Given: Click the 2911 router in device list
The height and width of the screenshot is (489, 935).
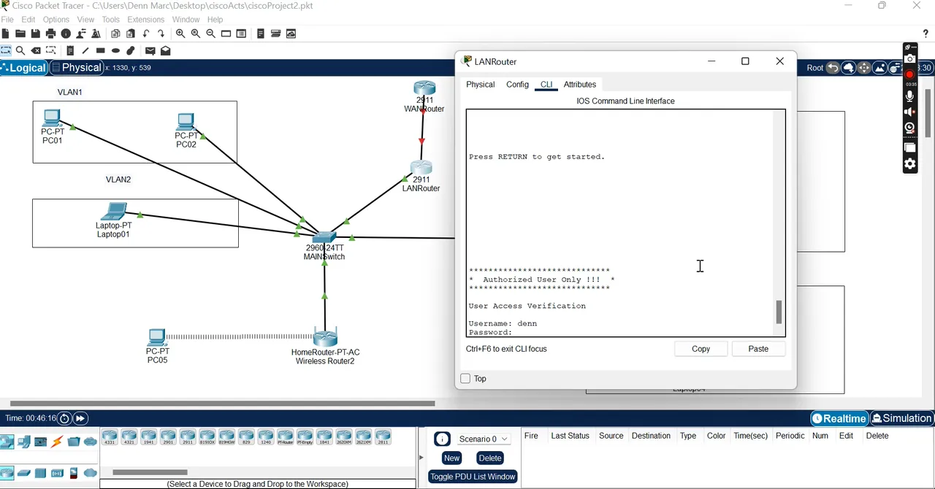Looking at the screenshot, I should click(x=188, y=437).
